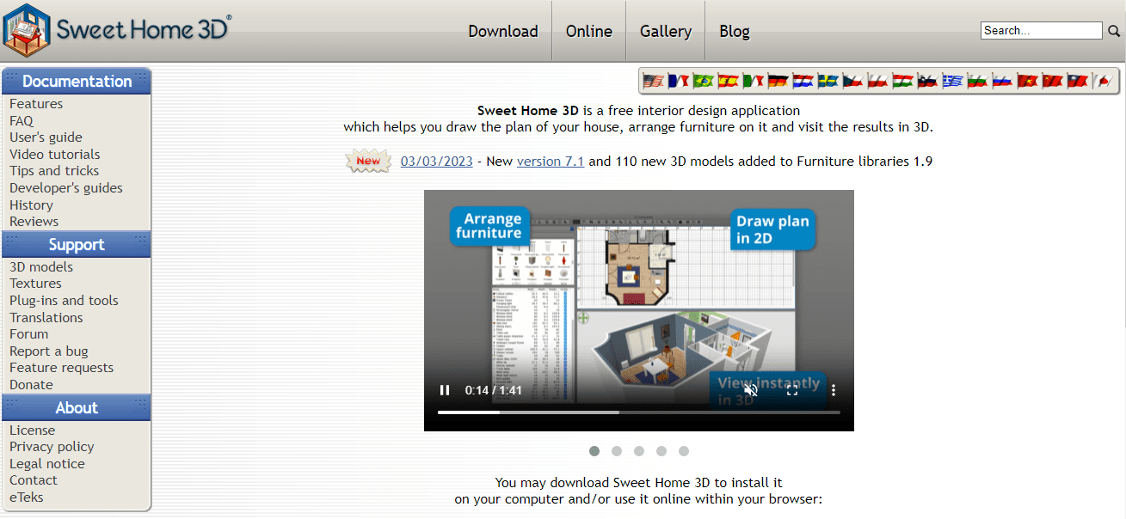1126x519 pixels.
Task: Switch to French via the France flag
Action: 679,81
